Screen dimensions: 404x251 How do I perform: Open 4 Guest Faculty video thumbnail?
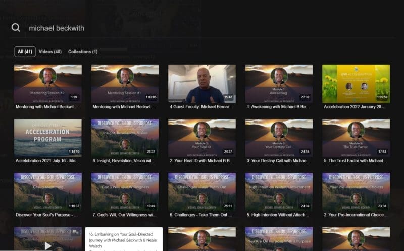point(201,84)
